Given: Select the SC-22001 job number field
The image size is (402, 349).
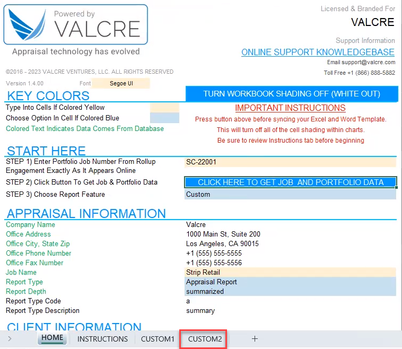Looking at the screenshot, I should (290, 162).
